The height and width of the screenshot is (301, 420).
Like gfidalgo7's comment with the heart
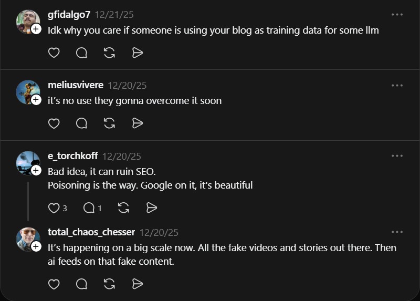[54, 53]
